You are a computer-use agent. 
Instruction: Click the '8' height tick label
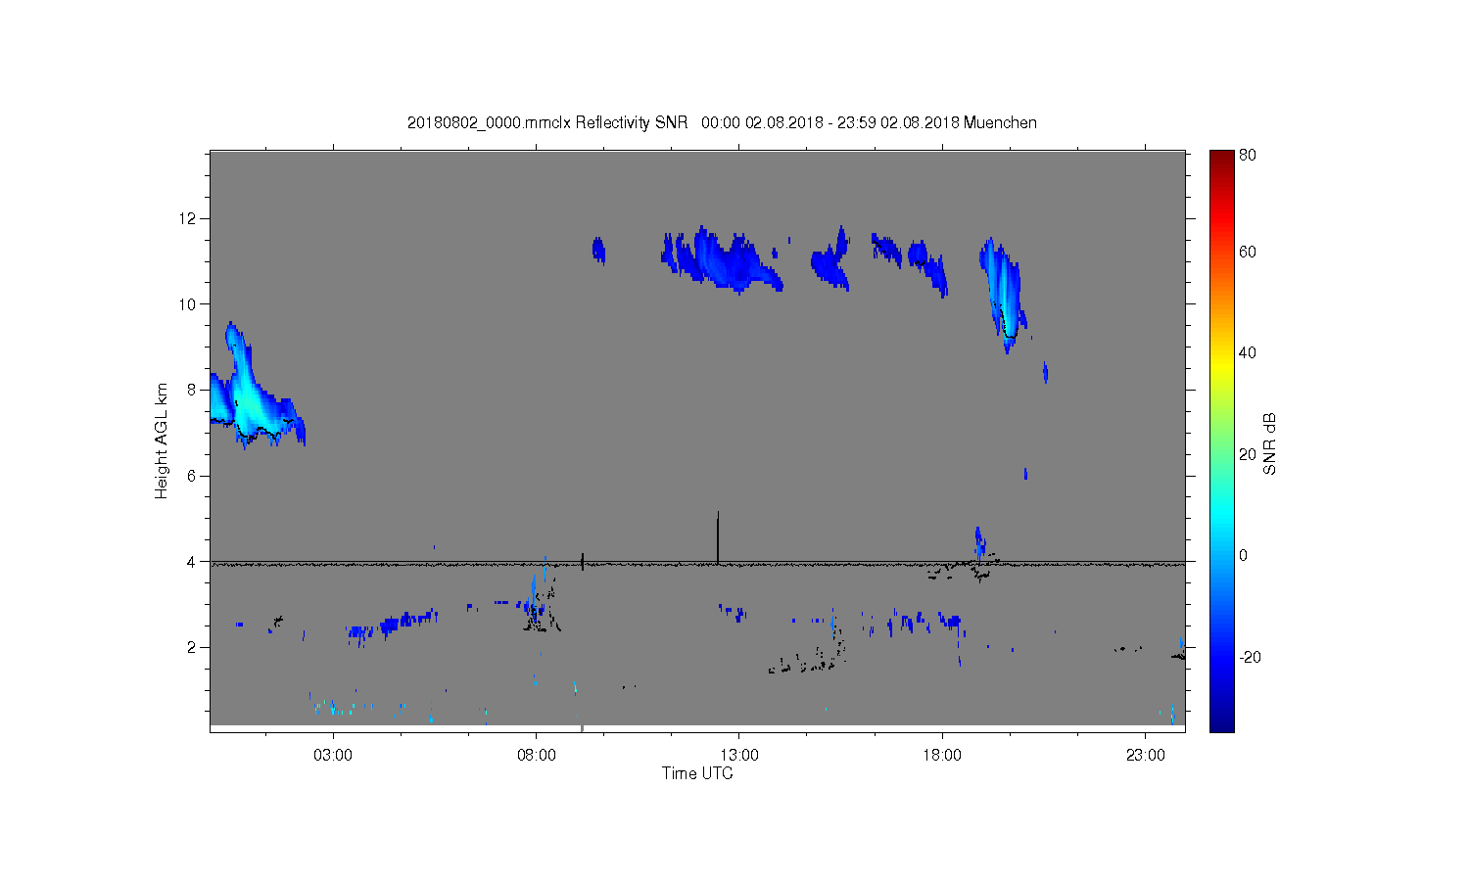pos(192,390)
